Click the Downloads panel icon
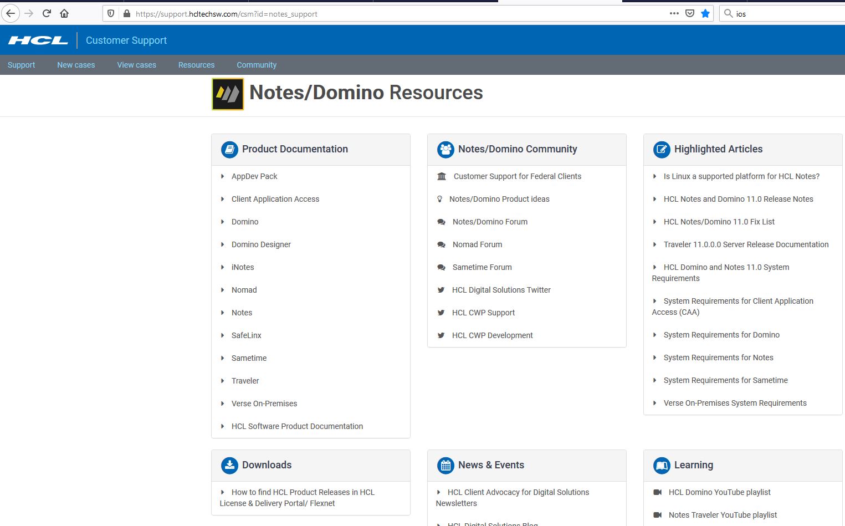 [229, 465]
